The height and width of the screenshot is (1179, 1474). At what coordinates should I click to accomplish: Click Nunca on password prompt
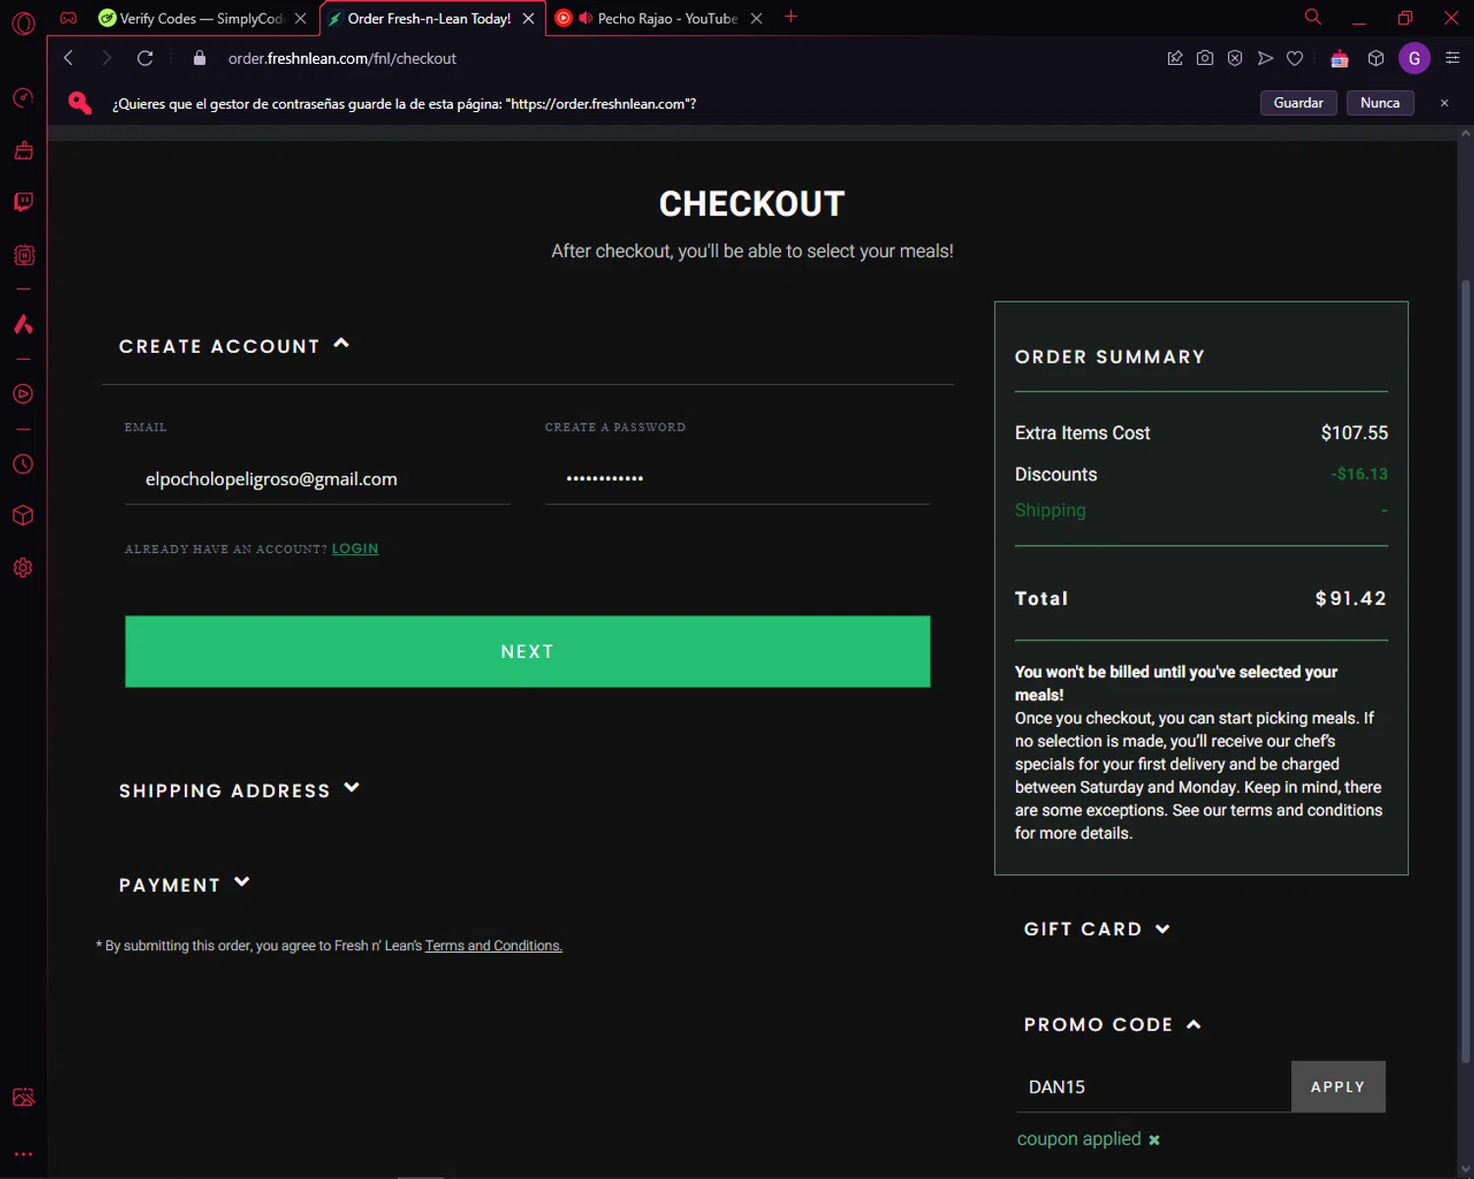pos(1380,103)
